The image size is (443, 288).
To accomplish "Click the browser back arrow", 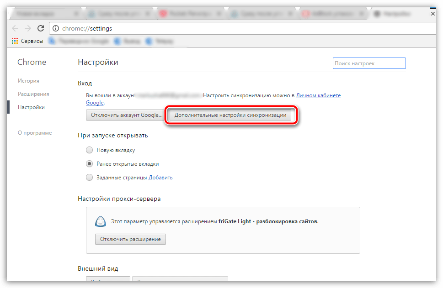I will pyautogui.click(x=15, y=28).
